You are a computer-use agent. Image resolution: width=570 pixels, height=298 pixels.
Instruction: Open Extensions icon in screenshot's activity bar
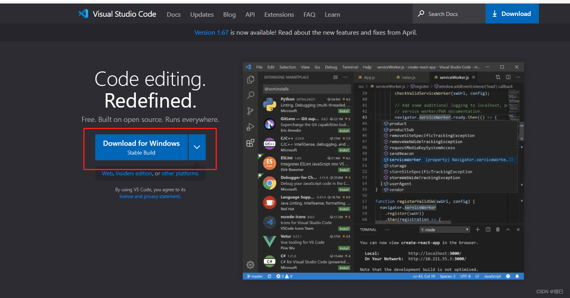click(250, 143)
